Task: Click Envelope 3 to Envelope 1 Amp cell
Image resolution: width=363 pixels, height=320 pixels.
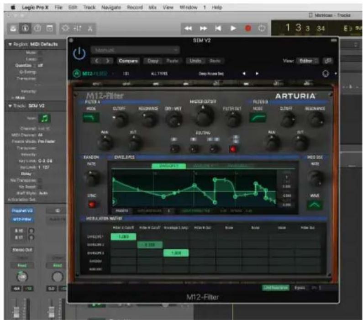Action: (176, 253)
